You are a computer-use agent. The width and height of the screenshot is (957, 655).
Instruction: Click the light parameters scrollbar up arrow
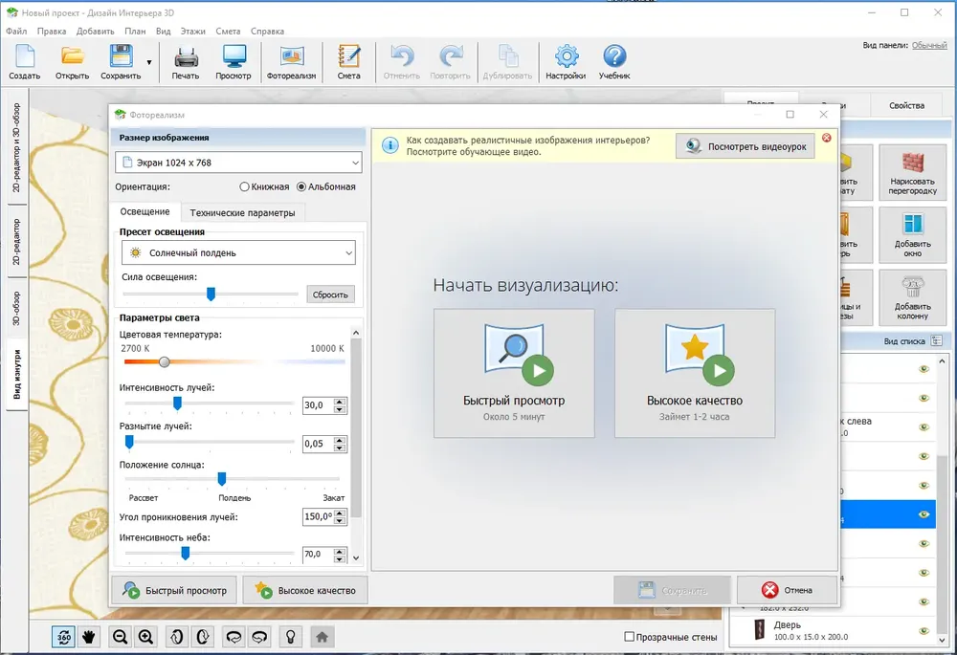(356, 333)
